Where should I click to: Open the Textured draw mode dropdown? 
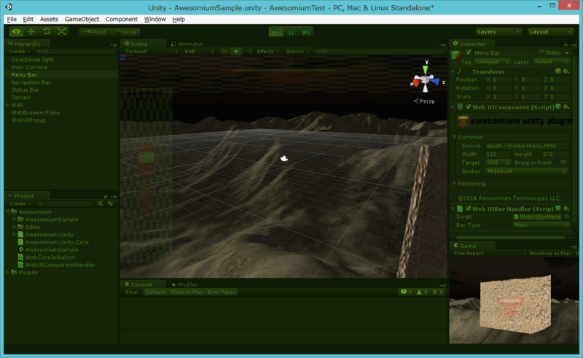click(x=151, y=51)
